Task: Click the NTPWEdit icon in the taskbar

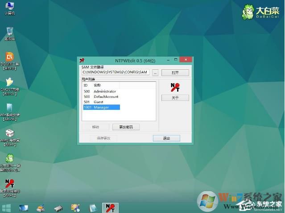Action: point(109,208)
